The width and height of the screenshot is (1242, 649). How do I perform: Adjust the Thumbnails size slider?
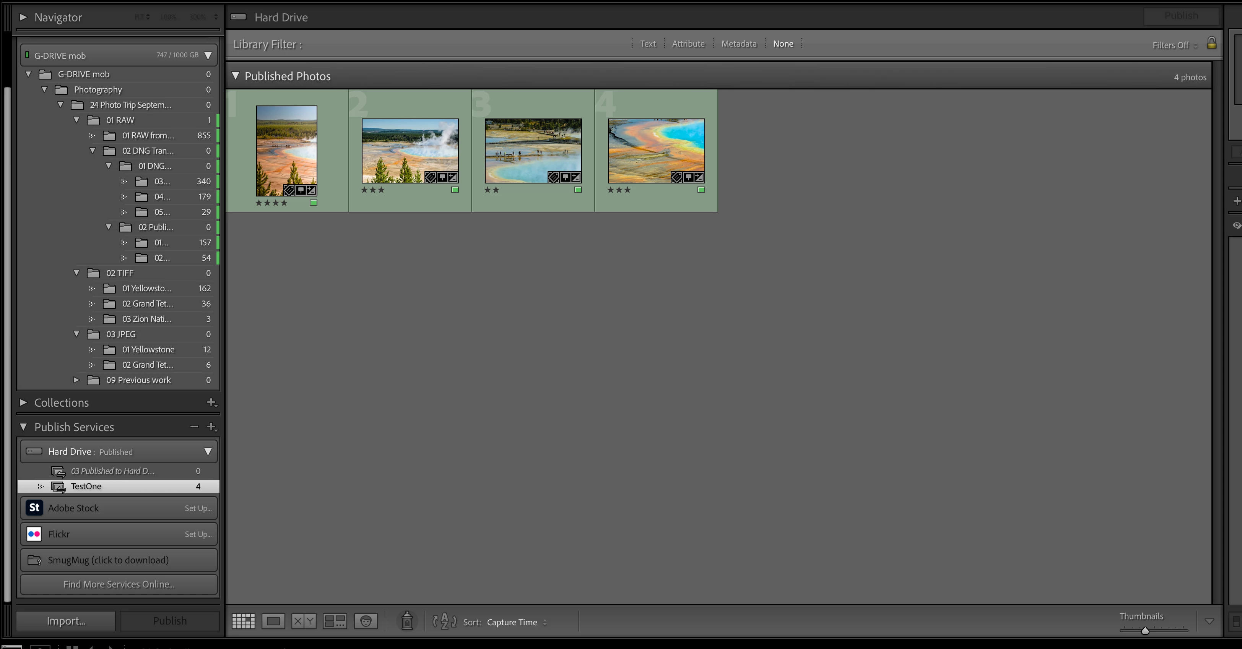[x=1144, y=630]
